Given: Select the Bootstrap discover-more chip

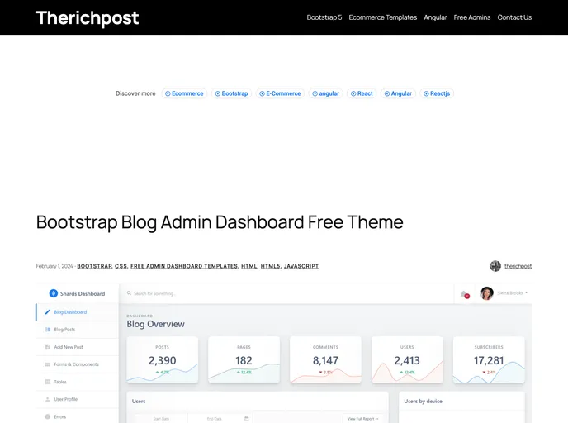Looking at the screenshot, I should click(230, 93).
